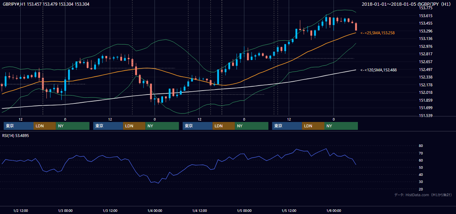Click the LDN session bar for January 5
The width and height of the screenshot is (456, 214).
tap(313, 126)
